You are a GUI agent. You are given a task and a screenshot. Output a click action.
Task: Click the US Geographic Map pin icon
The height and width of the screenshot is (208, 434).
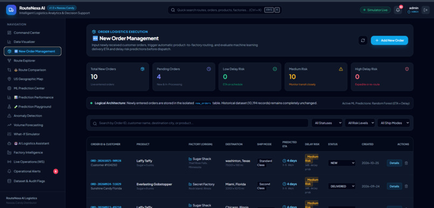point(9,79)
